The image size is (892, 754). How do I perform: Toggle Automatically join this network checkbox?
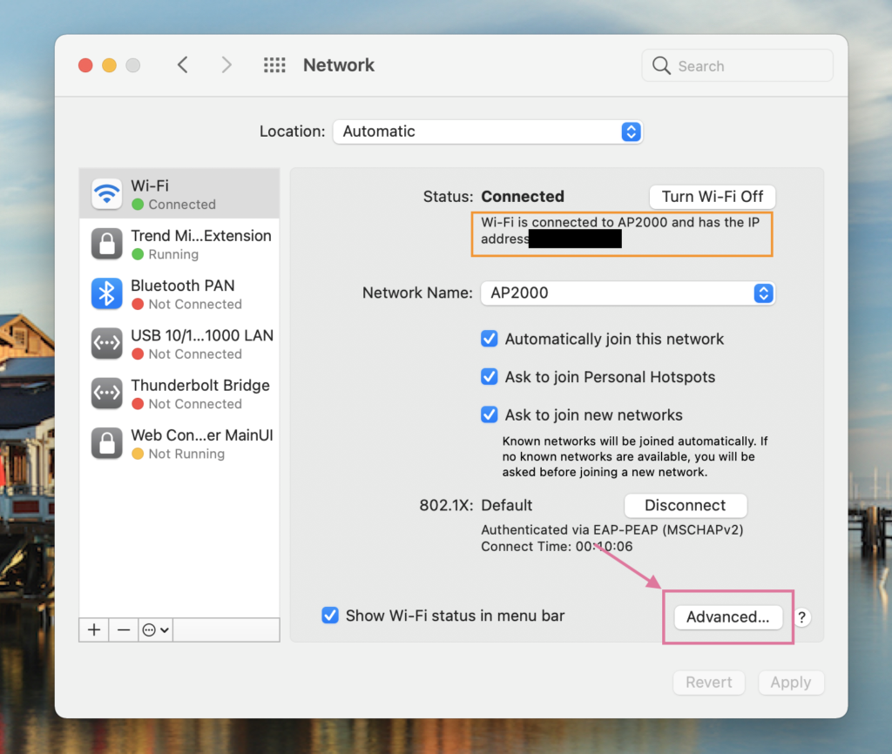490,339
